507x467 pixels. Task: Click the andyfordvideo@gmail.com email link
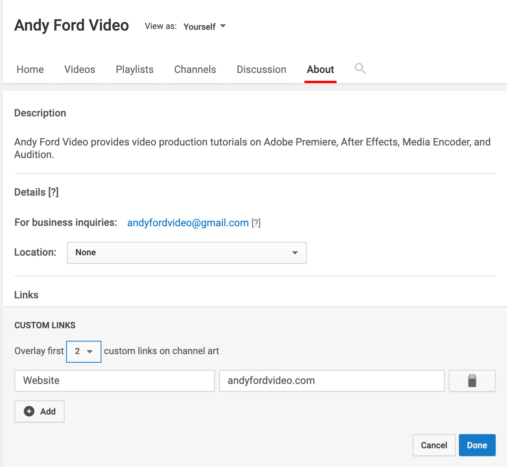188,223
